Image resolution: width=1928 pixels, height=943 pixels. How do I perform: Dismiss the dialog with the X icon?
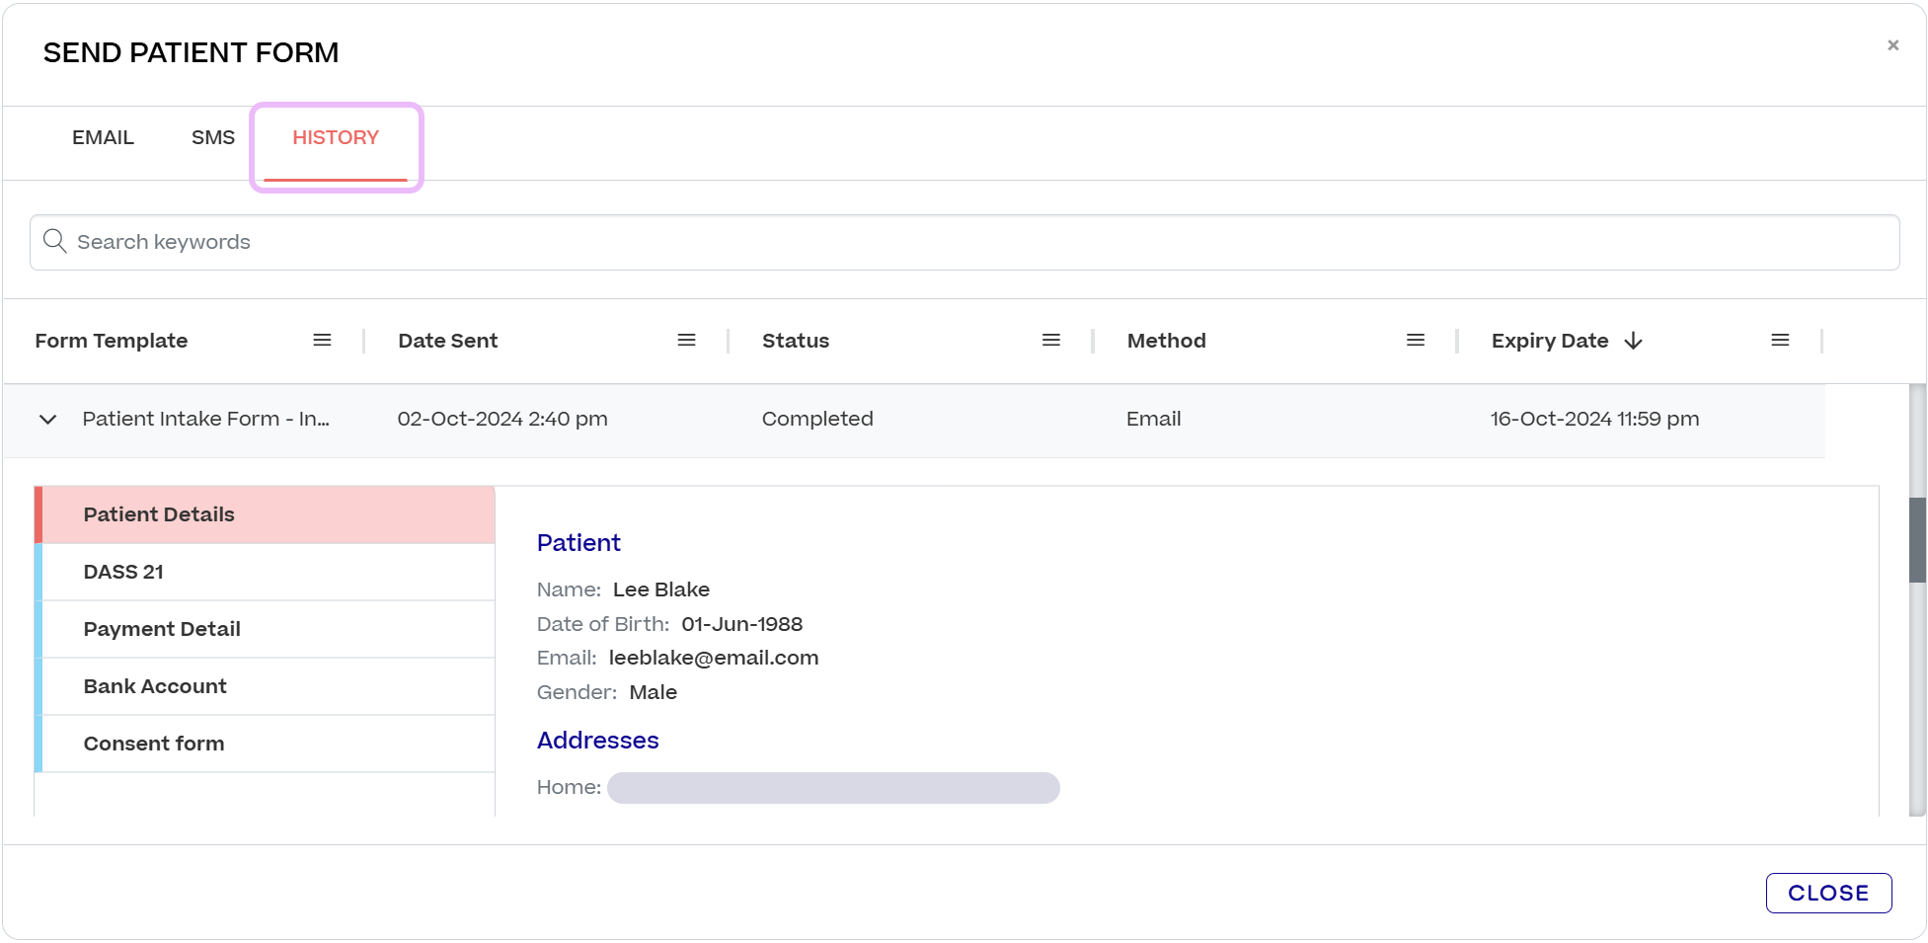1893,44
